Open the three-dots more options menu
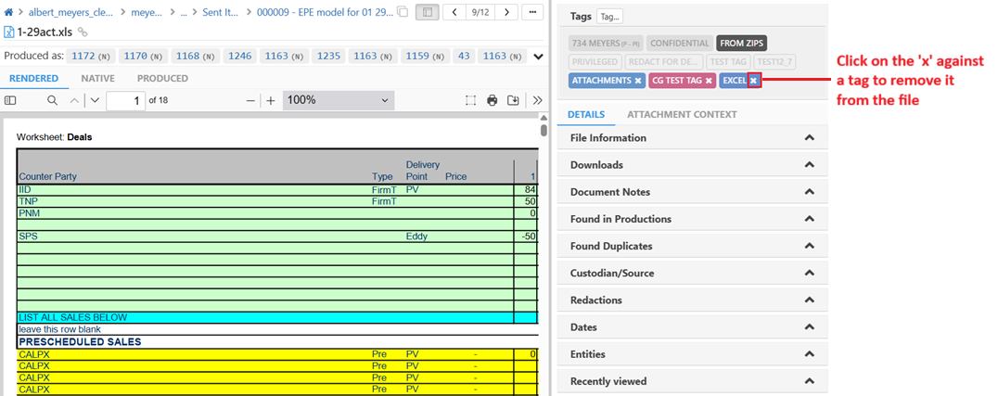Image resolution: width=998 pixels, height=396 pixels. (532, 12)
